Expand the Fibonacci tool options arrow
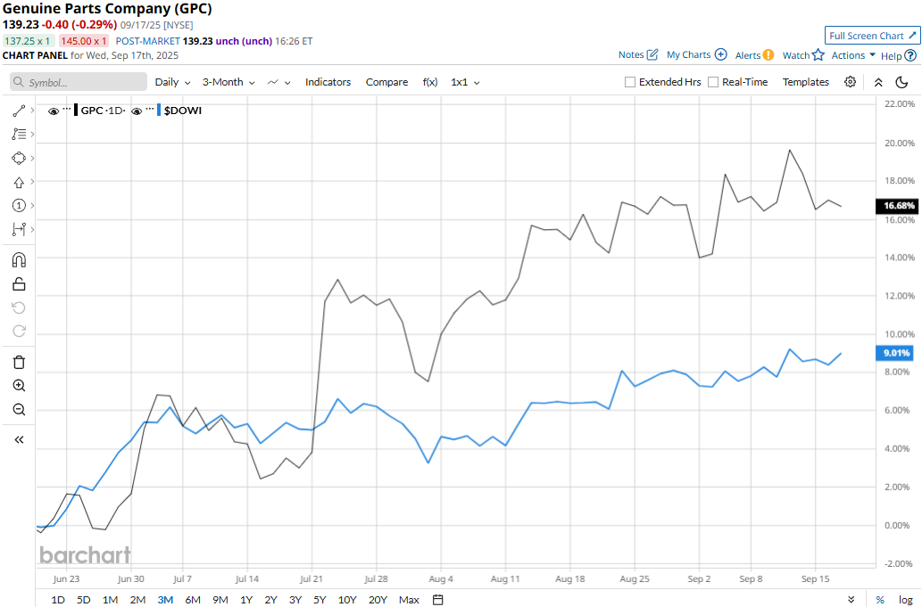 (32, 135)
